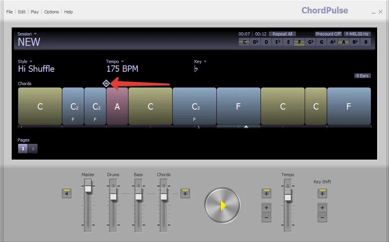
Task: Select the A♭ note key
Action: pyautogui.click(x=332, y=42)
